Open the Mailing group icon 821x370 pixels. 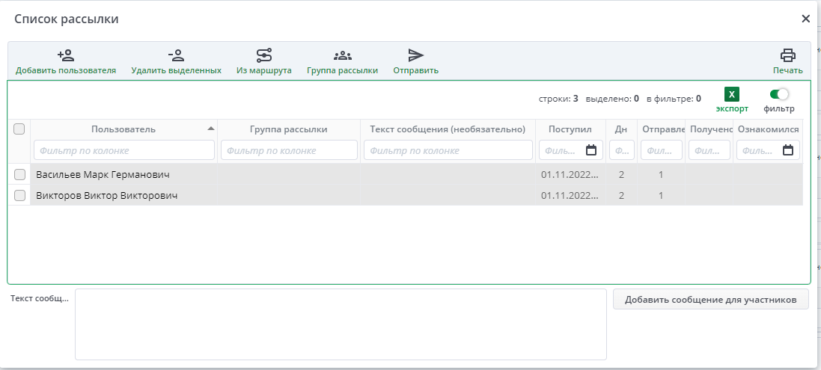pos(343,55)
